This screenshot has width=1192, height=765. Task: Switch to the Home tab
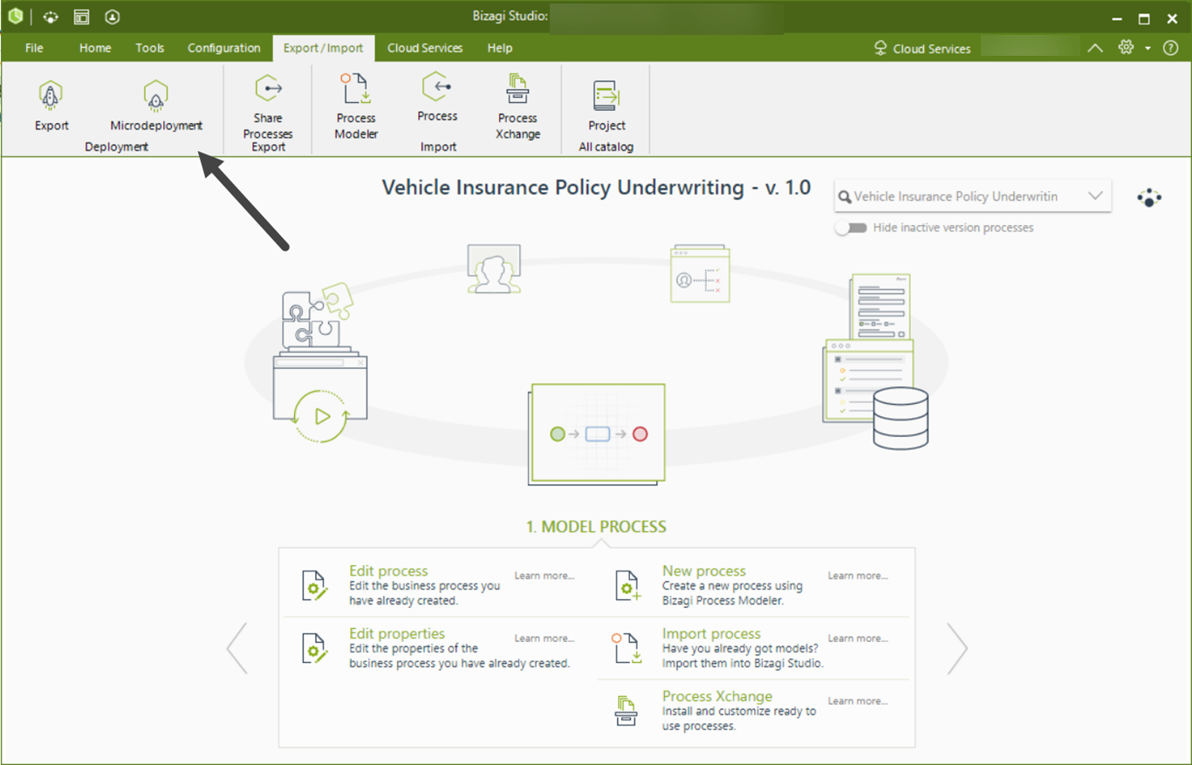(x=95, y=48)
